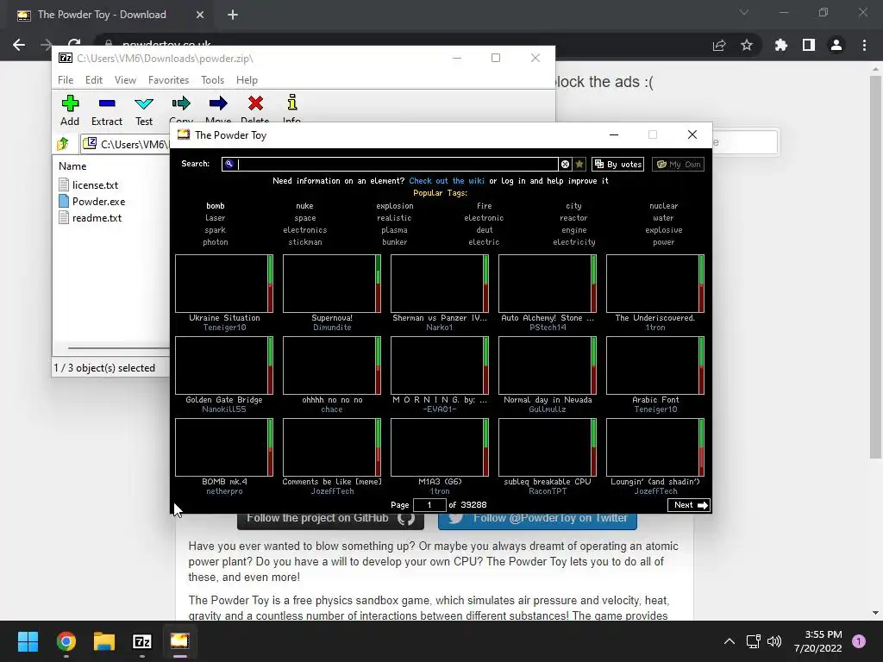Open File Explorer from taskbar

(104, 641)
